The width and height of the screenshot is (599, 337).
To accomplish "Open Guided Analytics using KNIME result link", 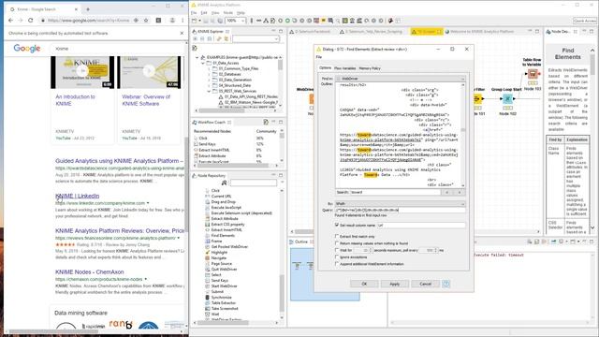I will [x=119, y=161].
